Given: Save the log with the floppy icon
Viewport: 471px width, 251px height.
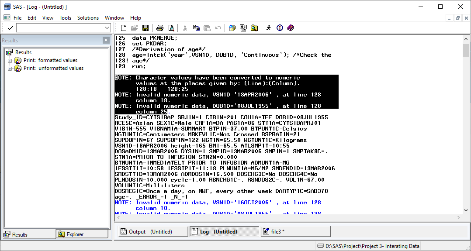Looking at the screenshot, I should 145,28.
